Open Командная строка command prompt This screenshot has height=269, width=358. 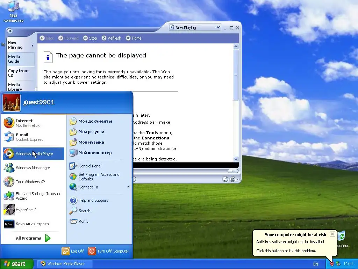34,224
